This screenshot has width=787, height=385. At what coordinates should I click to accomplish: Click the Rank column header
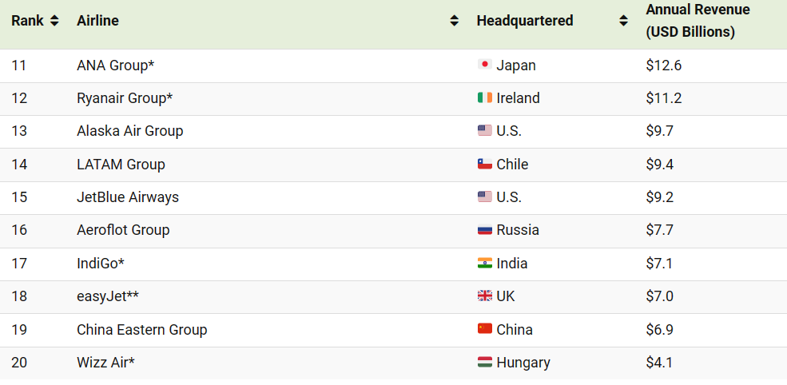click(28, 21)
